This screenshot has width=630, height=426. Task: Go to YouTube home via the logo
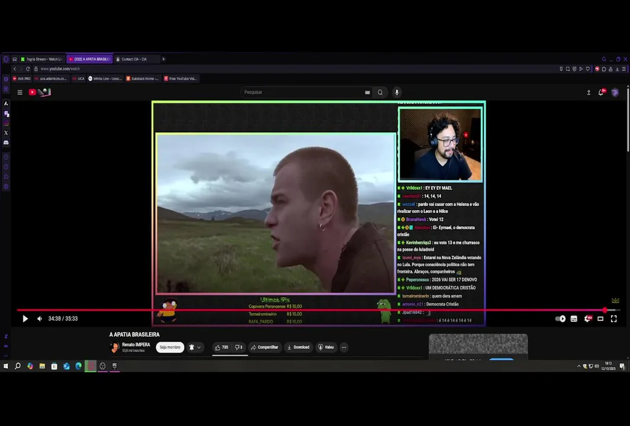(x=39, y=92)
